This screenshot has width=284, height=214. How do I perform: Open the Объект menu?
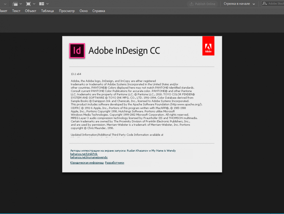(31, 11)
